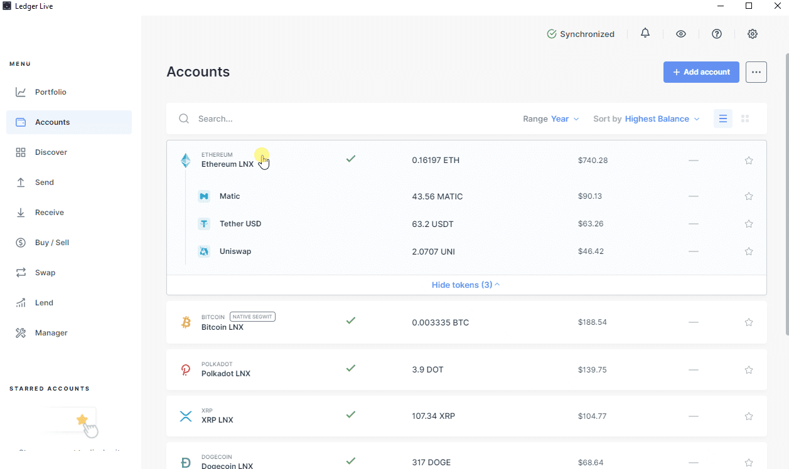Toggle discreet mode eye icon
The height and width of the screenshot is (469, 789).
coord(681,34)
